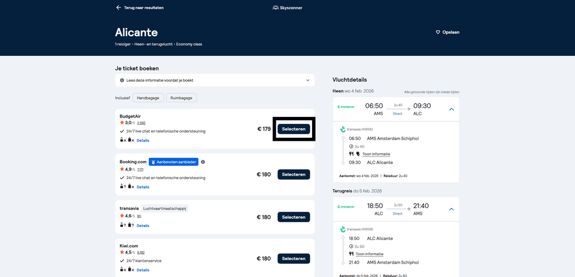Click info icon in 'Lees deze informatie' bar
Screen dimensions: 575x277
click(122, 80)
